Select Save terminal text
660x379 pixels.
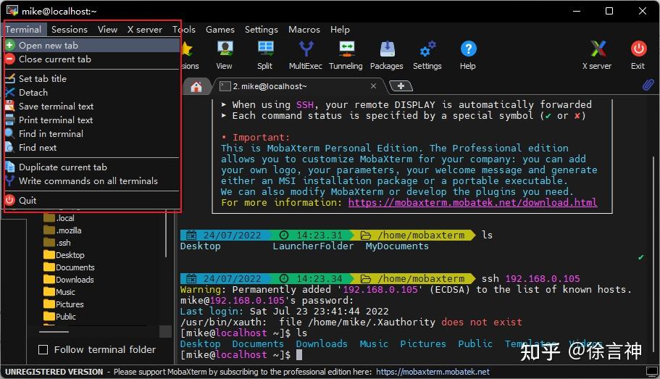pos(56,106)
